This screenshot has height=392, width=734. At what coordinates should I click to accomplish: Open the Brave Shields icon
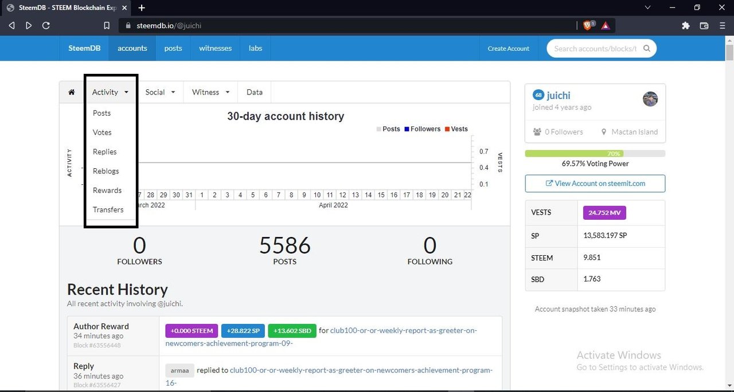(588, 25)
